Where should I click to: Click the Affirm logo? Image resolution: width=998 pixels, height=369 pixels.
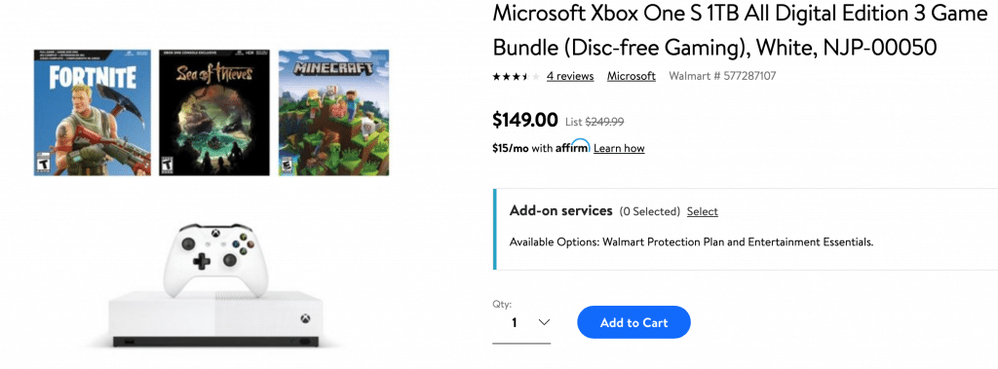click(x=573, y=146)
